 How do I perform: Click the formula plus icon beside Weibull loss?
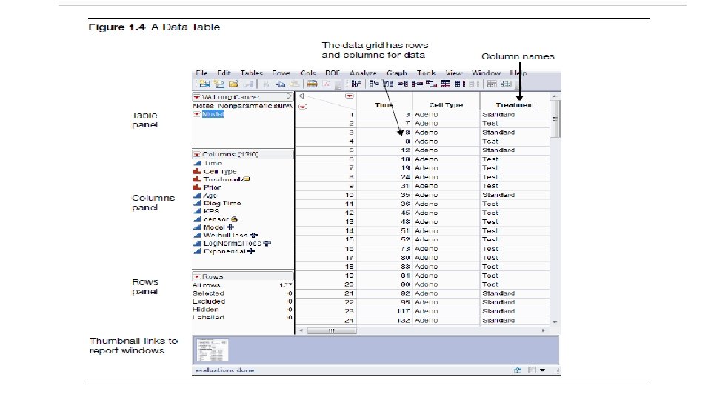pyautogui.click(x=253, y=235)
